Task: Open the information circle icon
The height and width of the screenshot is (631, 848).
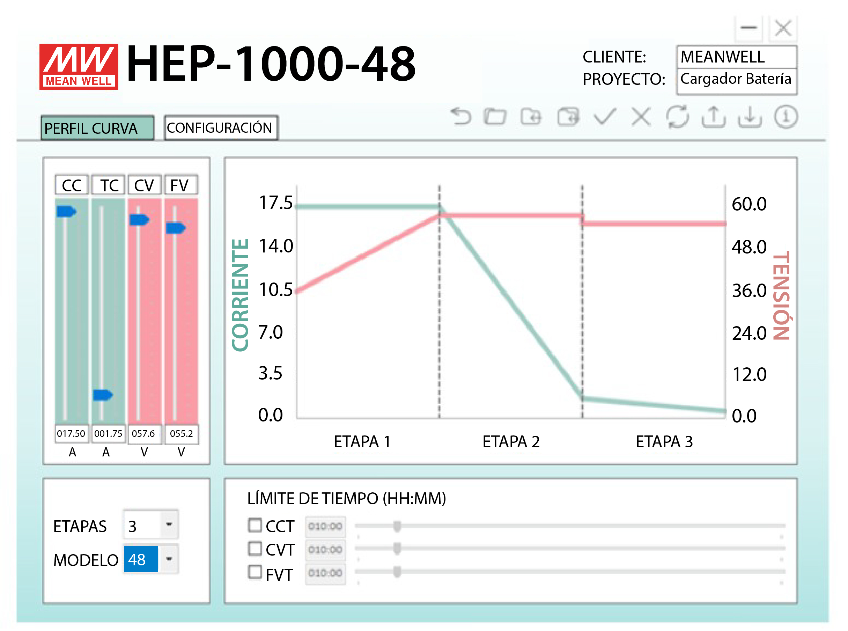Action: tap(786, 117)
